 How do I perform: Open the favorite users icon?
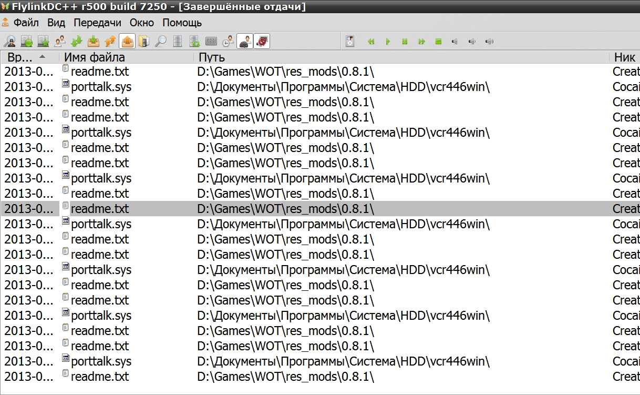(60, 41)
